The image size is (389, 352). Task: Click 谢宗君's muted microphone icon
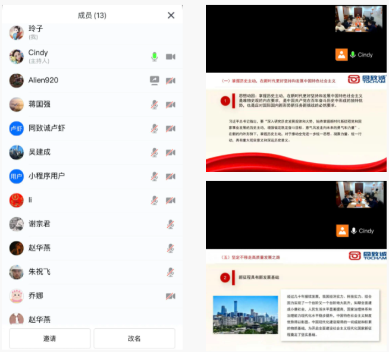(x=171, y=224)
